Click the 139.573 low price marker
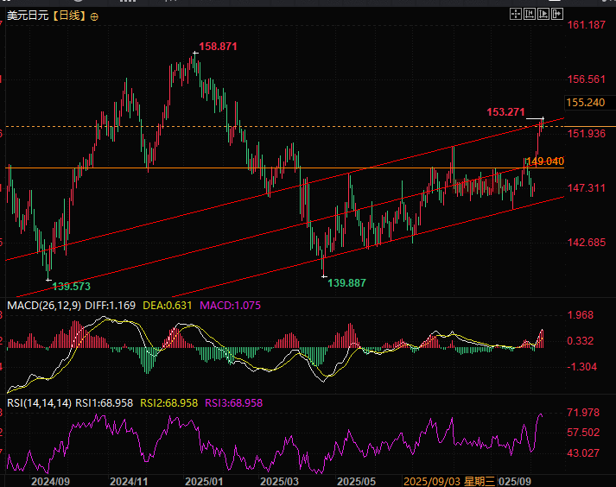The height and width of the screenshot is (487, 616). (71, 286)
